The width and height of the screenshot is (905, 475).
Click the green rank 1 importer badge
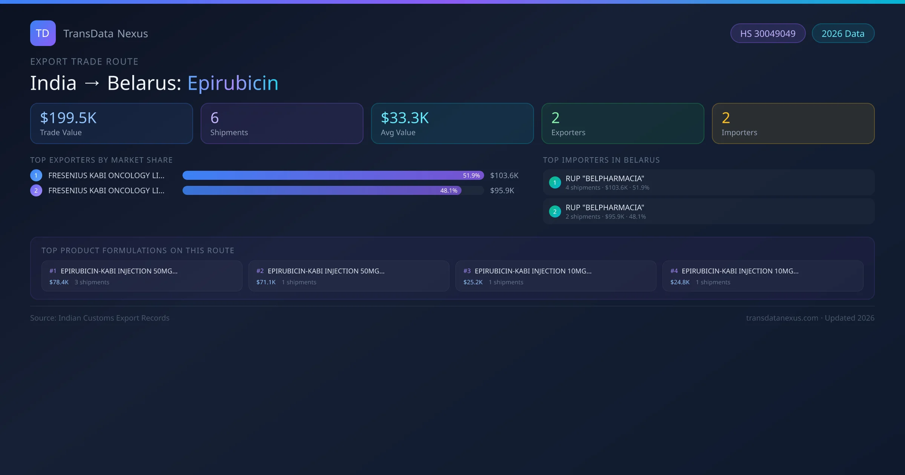click(555, 182)
